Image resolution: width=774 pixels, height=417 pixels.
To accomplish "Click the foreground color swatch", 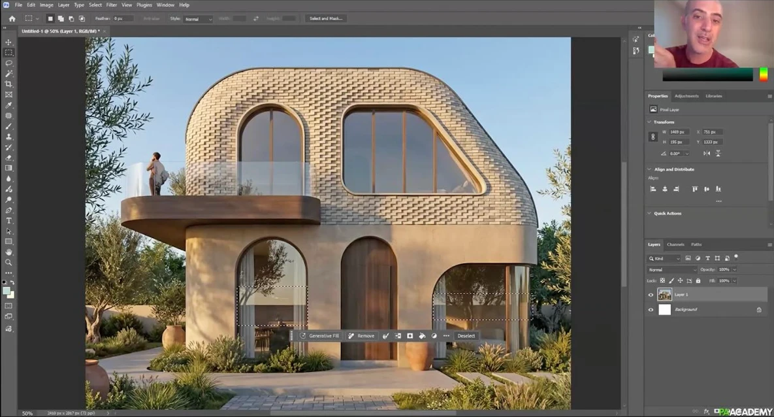I will [x=6, y=291].
